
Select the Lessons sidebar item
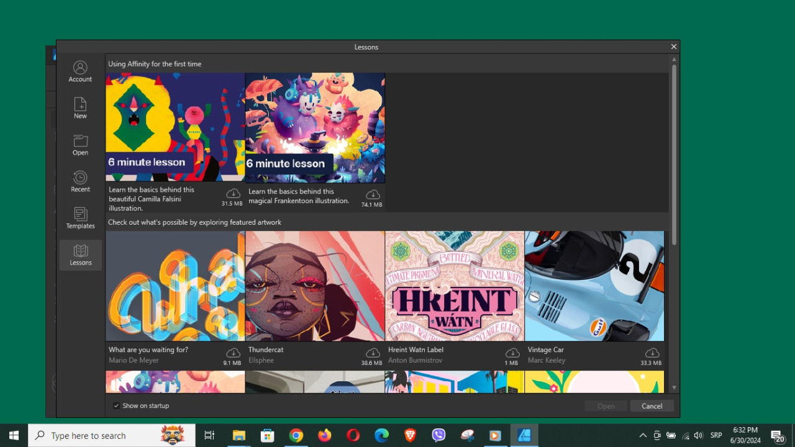coord(80,255)
